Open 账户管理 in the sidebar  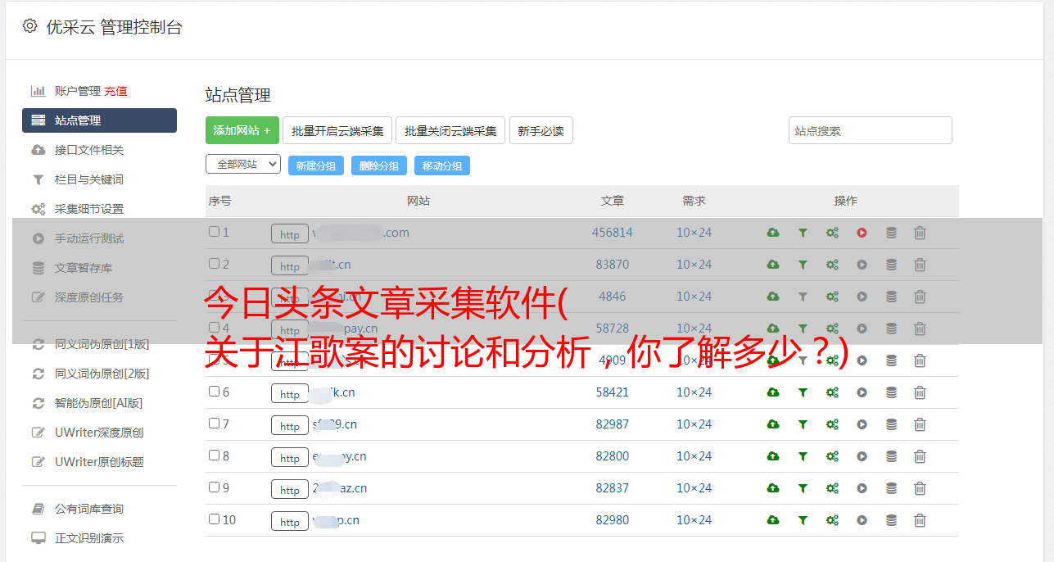click(77, 91)
